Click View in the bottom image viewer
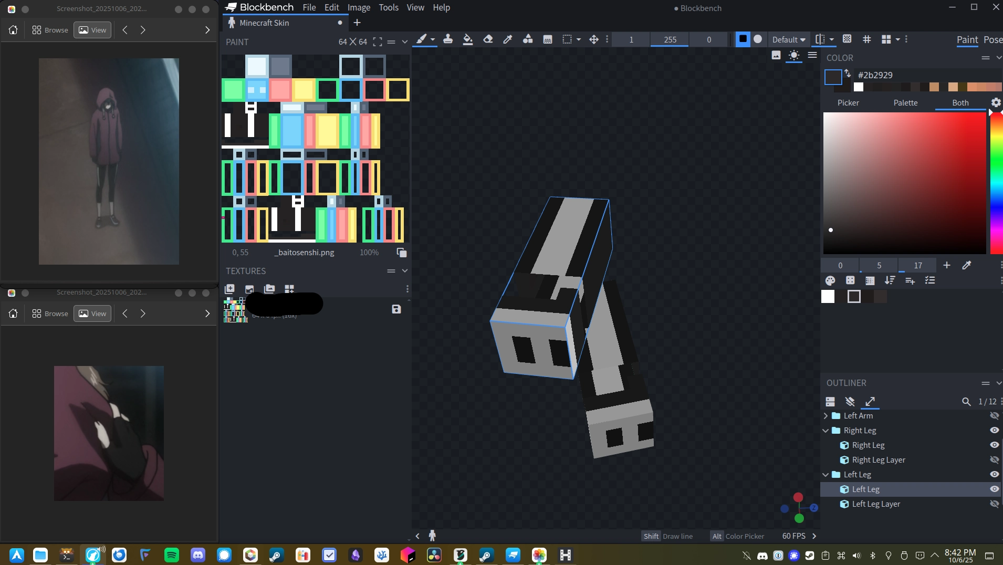 pos(92,313)
